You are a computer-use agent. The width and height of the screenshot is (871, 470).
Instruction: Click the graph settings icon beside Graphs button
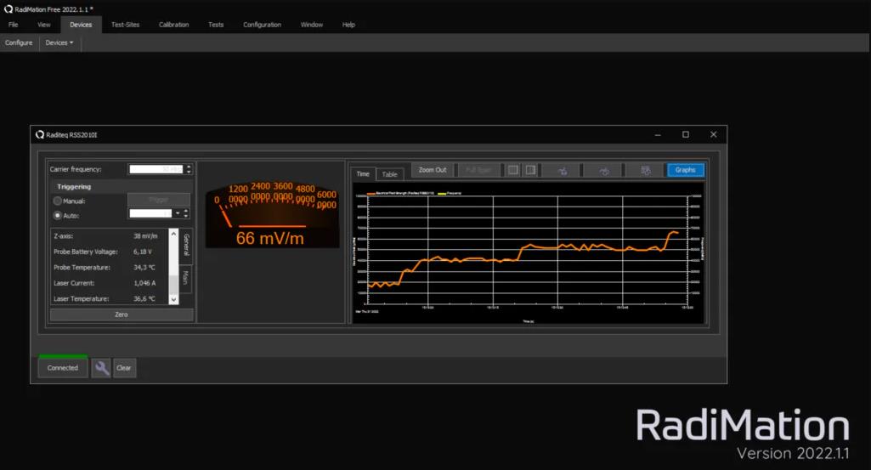[x=645, y=170]
